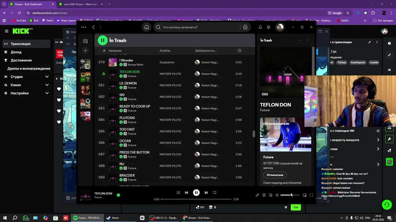
Task: Open chat settings gear icon
Action: [286, 207]
